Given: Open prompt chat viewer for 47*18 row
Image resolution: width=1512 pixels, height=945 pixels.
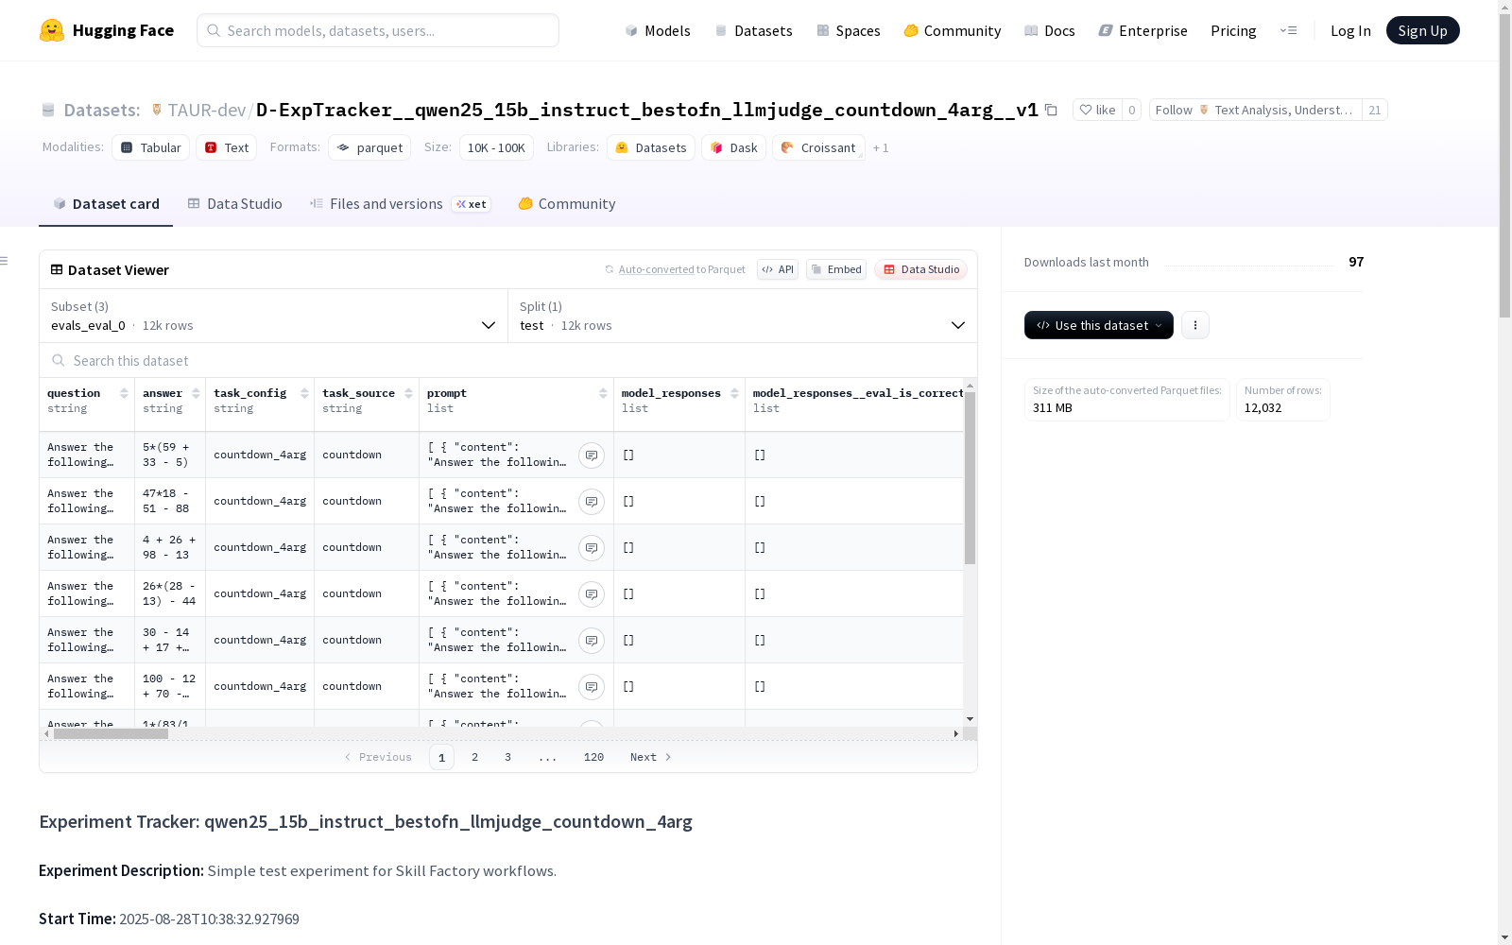Looking at the screenshot, I should point(592,502).
